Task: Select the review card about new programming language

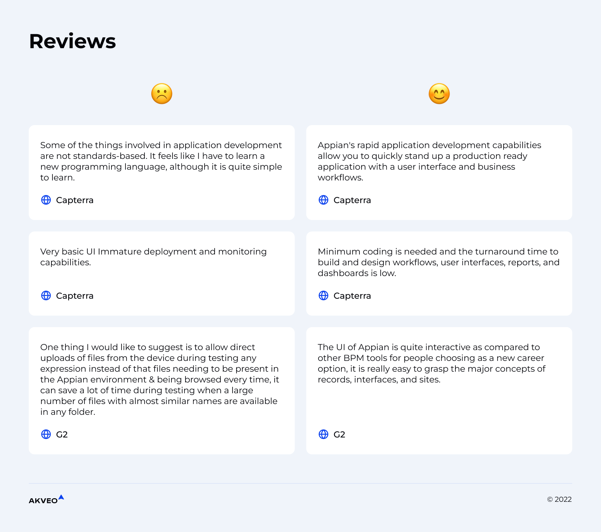Action: point(162,173)
